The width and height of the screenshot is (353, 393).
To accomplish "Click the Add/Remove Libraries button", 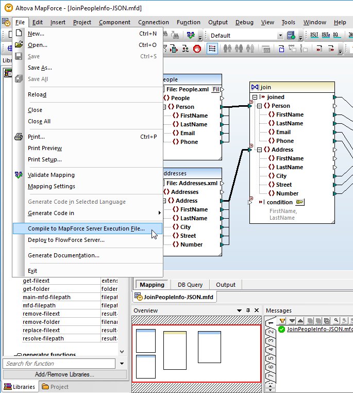I will 64,374.
